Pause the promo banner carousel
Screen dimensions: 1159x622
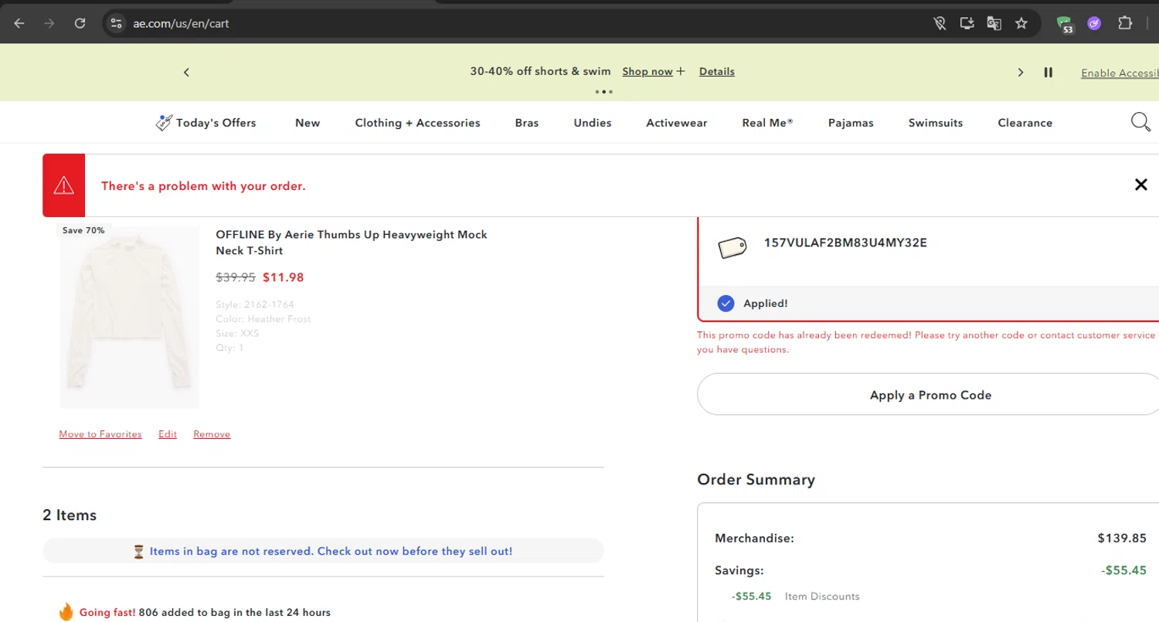pos(1049,72)
